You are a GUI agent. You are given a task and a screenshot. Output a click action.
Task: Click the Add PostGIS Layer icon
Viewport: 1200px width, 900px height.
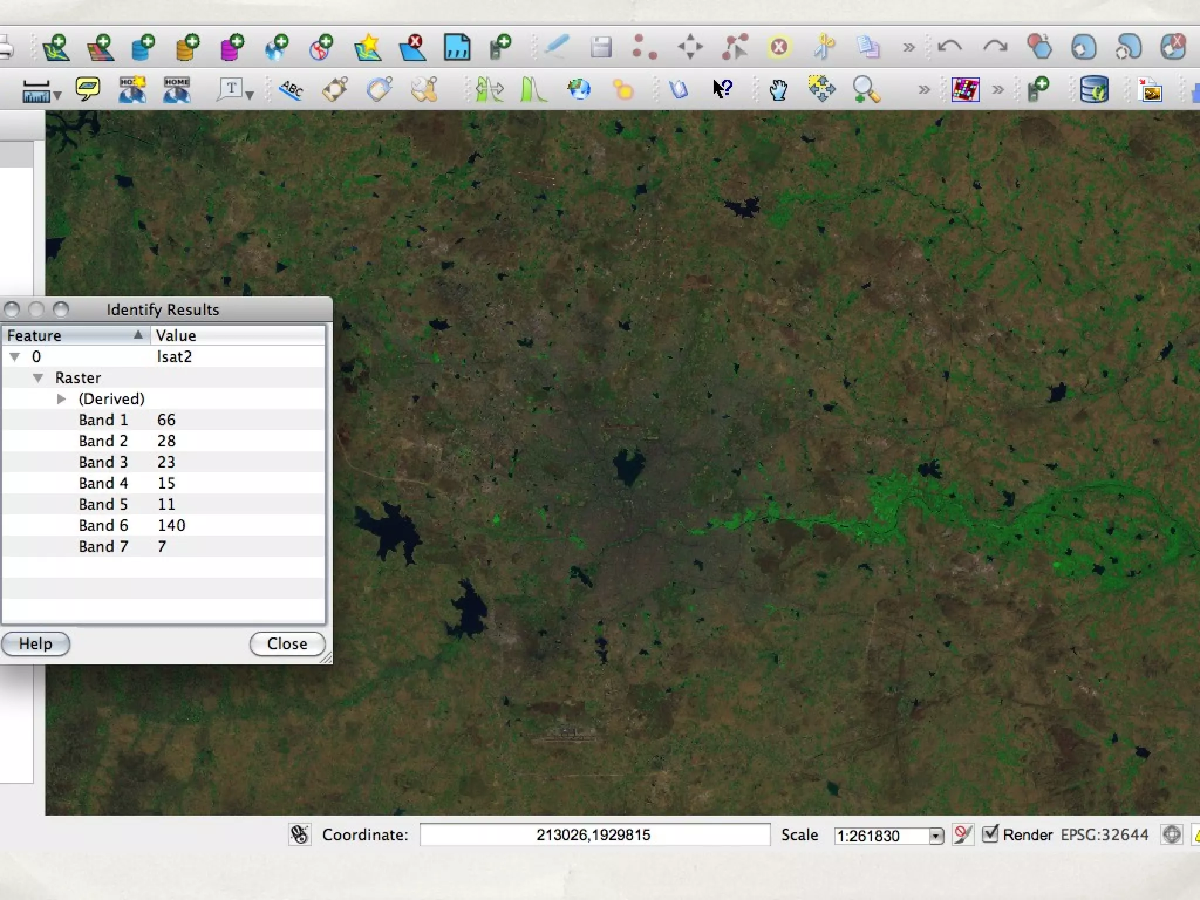143,47
